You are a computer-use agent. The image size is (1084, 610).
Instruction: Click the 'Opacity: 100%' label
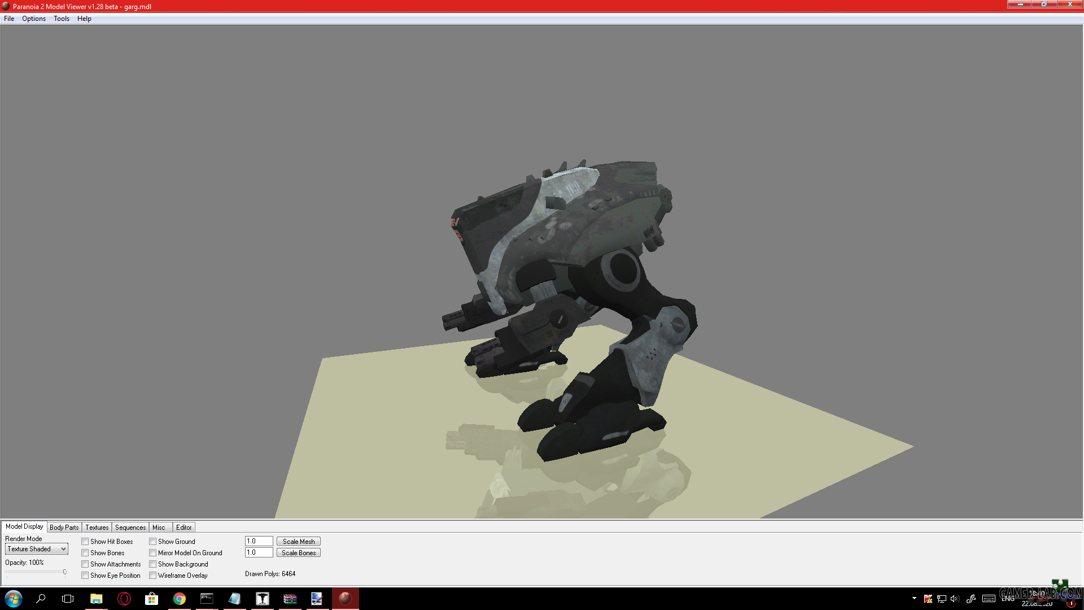(x=24, y=563)
